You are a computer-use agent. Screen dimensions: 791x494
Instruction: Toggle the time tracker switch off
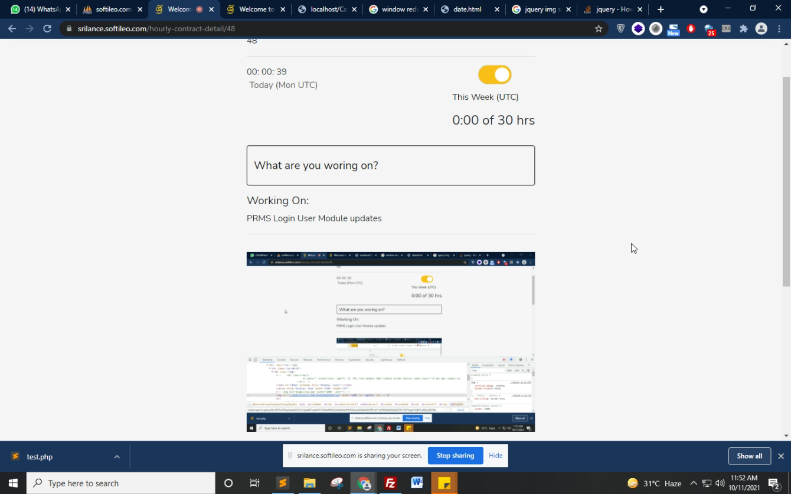click(x=495, y=75)
